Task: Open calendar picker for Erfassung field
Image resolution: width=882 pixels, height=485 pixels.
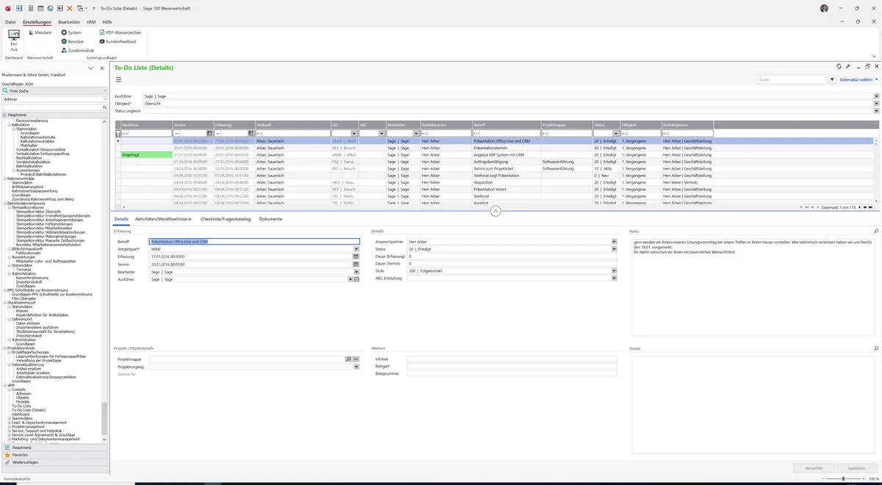Action: (356, 256)
